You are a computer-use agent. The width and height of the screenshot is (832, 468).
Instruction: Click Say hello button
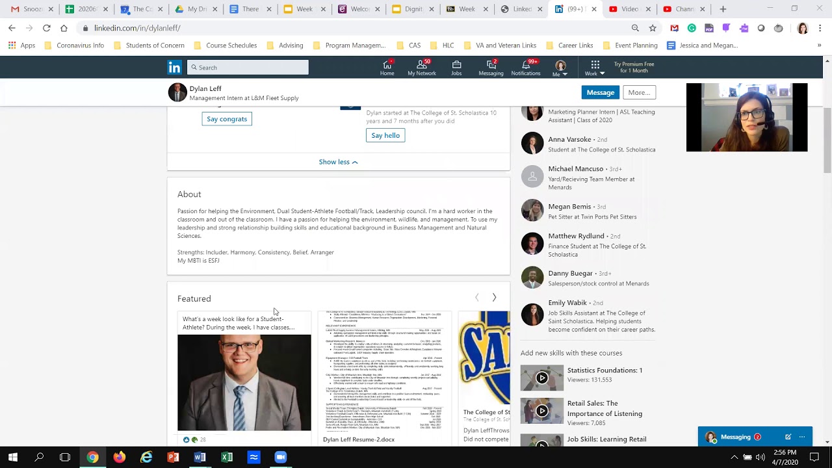point(385,135)
